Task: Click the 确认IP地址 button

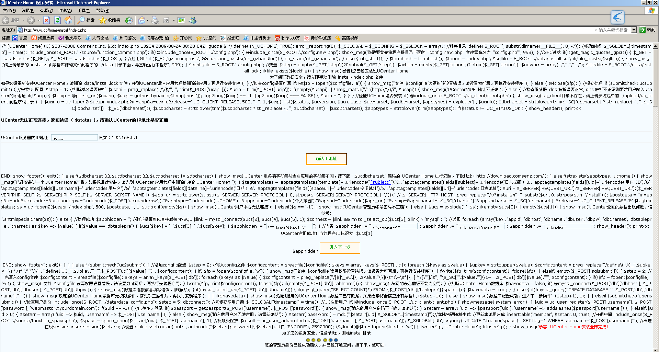Action: 326,159
